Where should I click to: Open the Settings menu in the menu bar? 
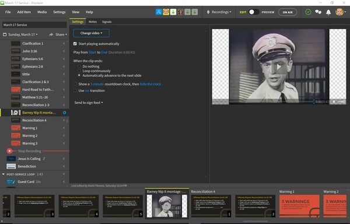point(60,12)
